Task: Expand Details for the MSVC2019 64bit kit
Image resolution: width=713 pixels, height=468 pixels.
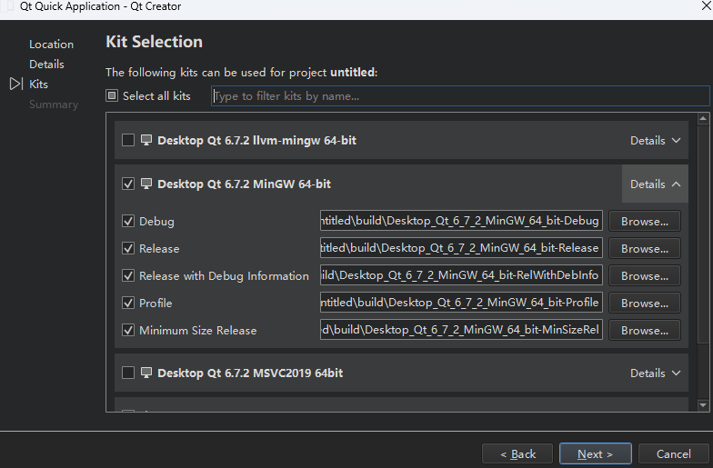Action: coord(655,373)
